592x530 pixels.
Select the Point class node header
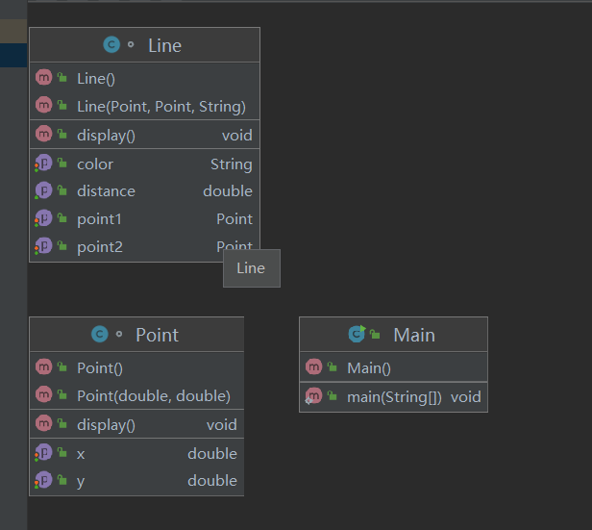coord(136,335)
